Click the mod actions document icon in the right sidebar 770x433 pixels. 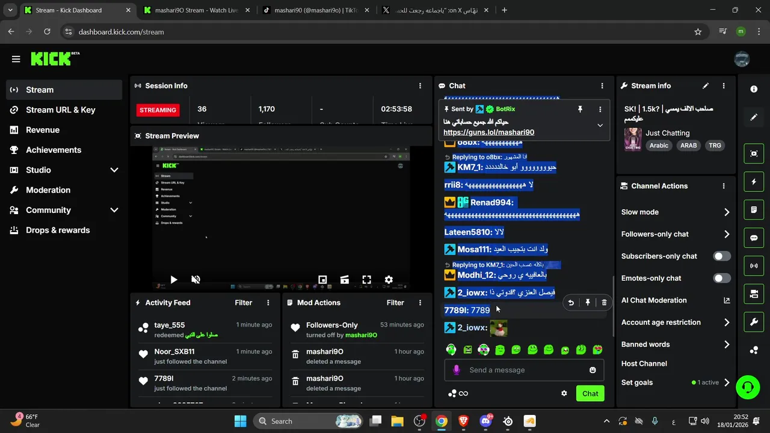point(754,210)
